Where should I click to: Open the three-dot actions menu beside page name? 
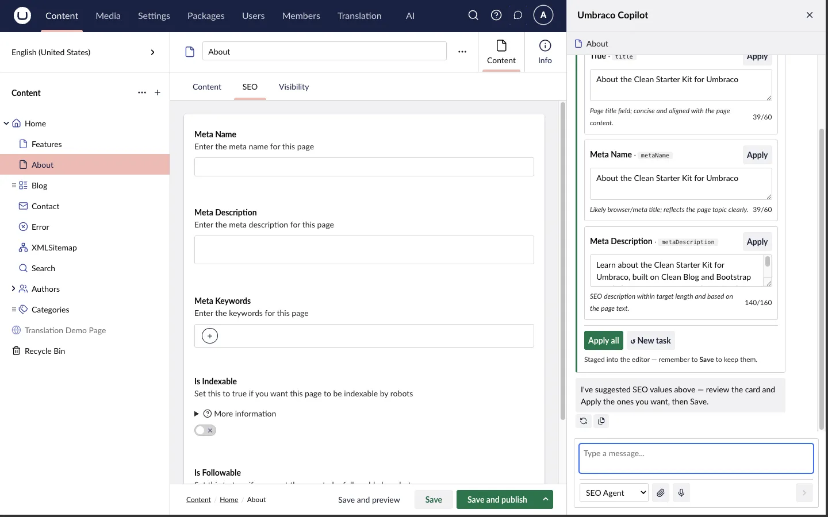(462, 52)
